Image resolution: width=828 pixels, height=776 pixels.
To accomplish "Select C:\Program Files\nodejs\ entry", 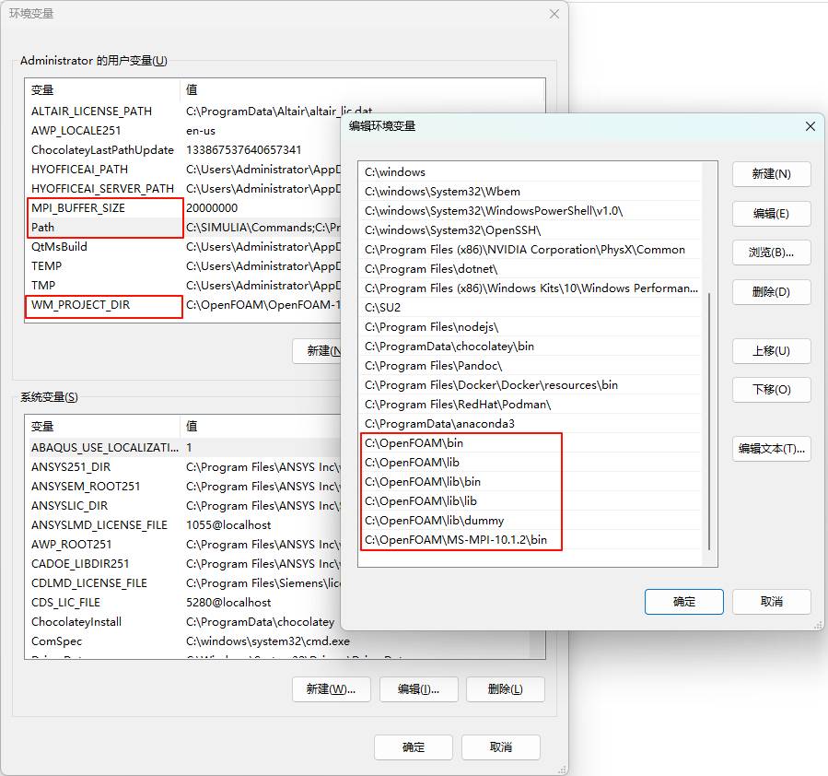I will click(531, 327).
